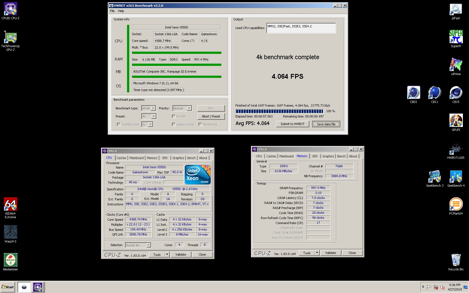Open the File menu in HWBOT x265

pyautogui.click(x=112, y=11)
